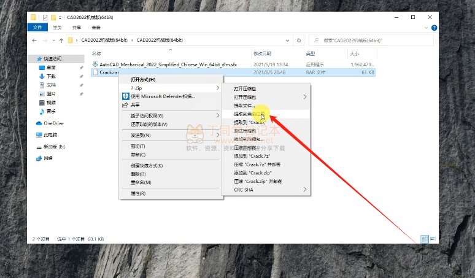Expand the 发送到(N) submenu
Image resolution: width=475 pixels, height=278 pixels.
pos(171,135)
